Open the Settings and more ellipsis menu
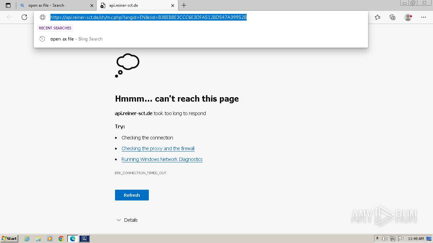The image size is (433, 243). [424, 17]
